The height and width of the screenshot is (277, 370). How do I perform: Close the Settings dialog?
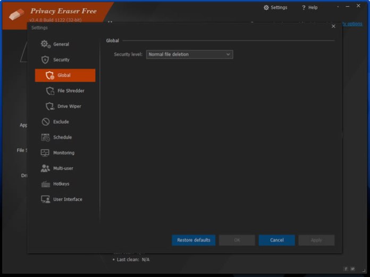(333, 26)
